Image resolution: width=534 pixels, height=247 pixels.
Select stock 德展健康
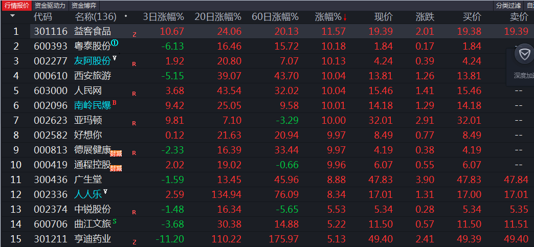[93, 149]
